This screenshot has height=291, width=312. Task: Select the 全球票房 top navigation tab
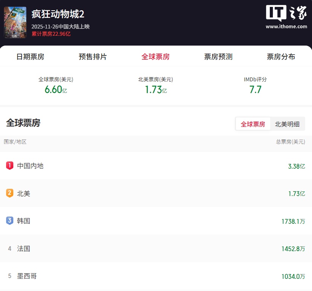pos(155,57)
